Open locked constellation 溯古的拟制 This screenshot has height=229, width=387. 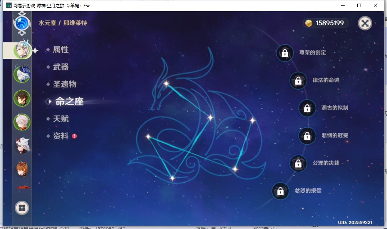pyautogui.click(x=307, y=108)
